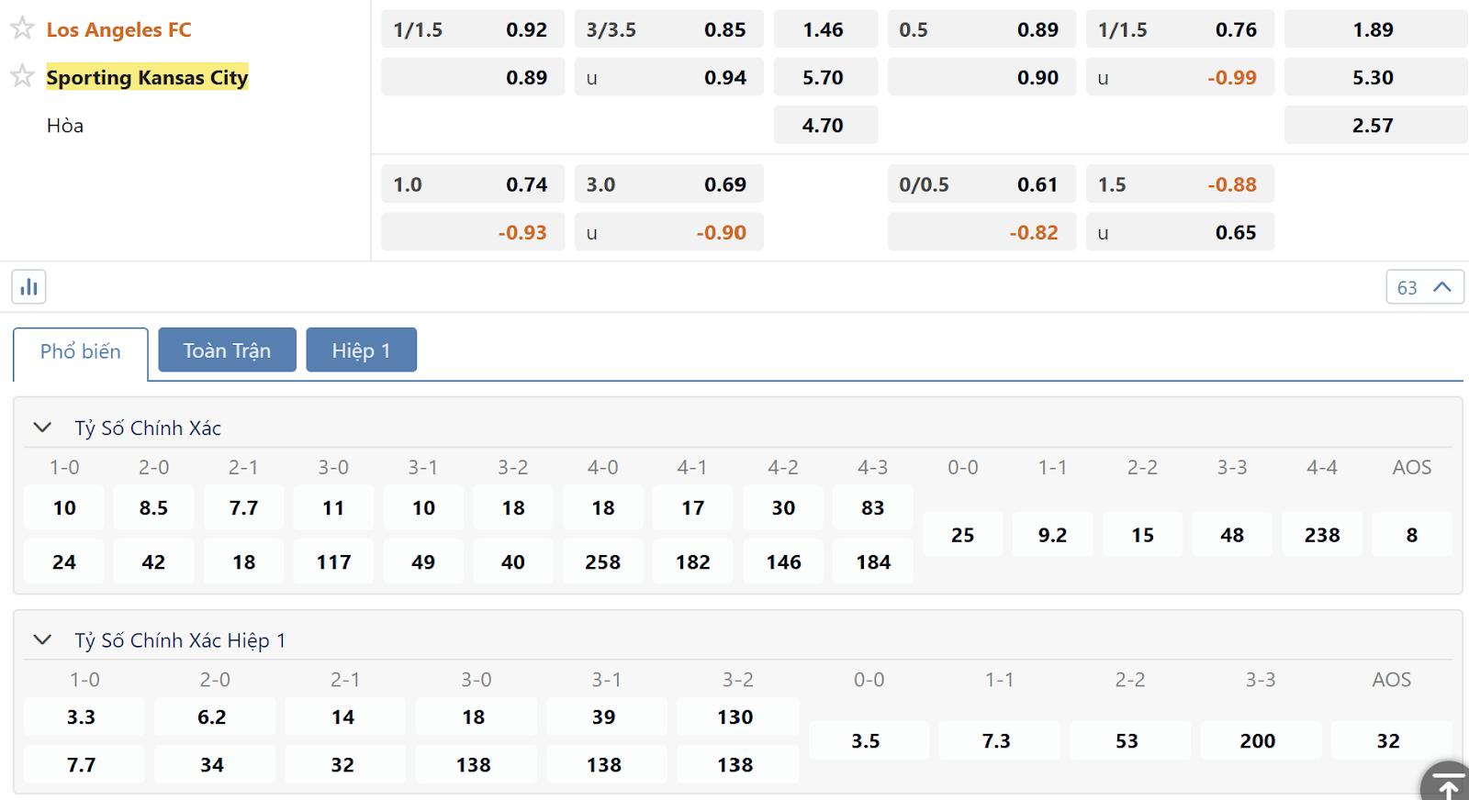Select under odds -0.90
The width and height of the screenshot is (1469, 800).
coord(669,232)
